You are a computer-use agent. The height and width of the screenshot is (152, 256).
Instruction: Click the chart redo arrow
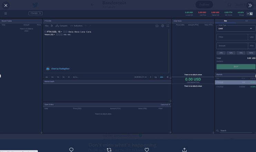90,26
